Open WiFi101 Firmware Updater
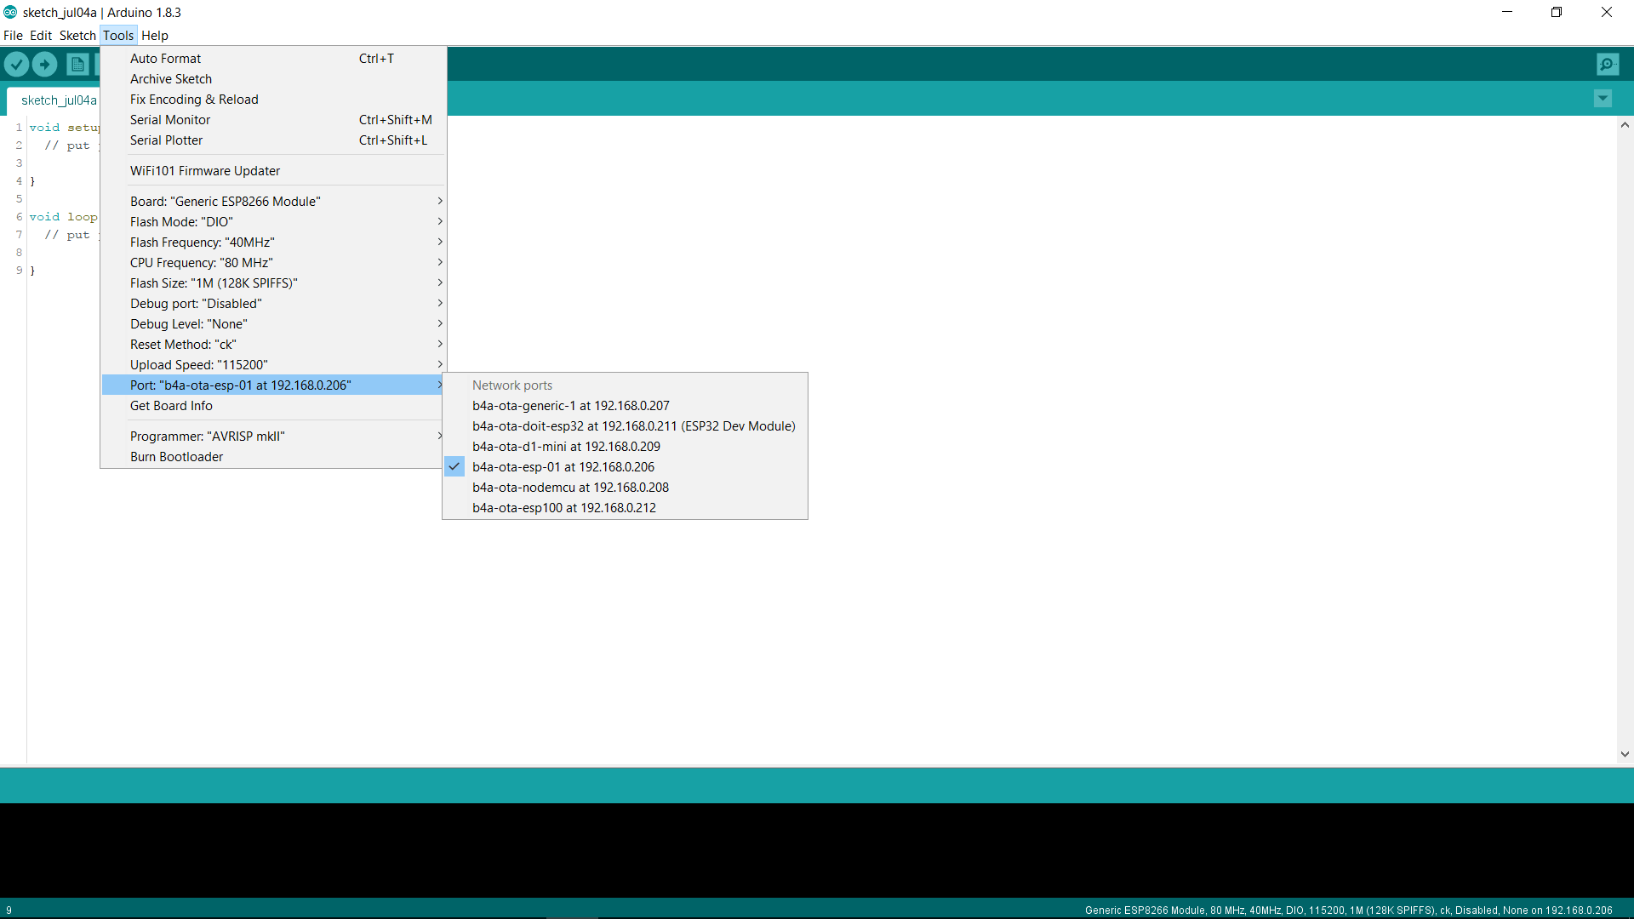Viewport: 1634px width, 919px height. pos(204,171)
